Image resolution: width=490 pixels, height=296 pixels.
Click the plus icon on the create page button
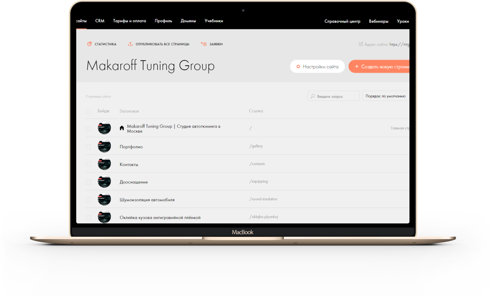[x=356, y=66]
